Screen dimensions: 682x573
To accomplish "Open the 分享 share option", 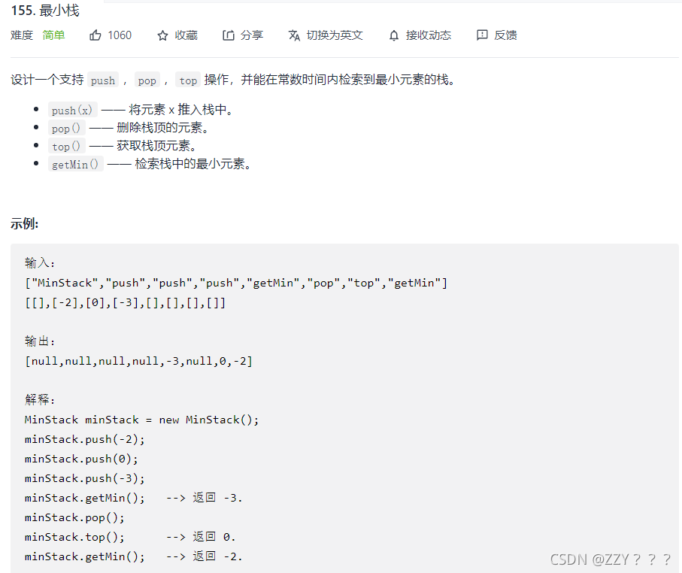I will 252,35.
